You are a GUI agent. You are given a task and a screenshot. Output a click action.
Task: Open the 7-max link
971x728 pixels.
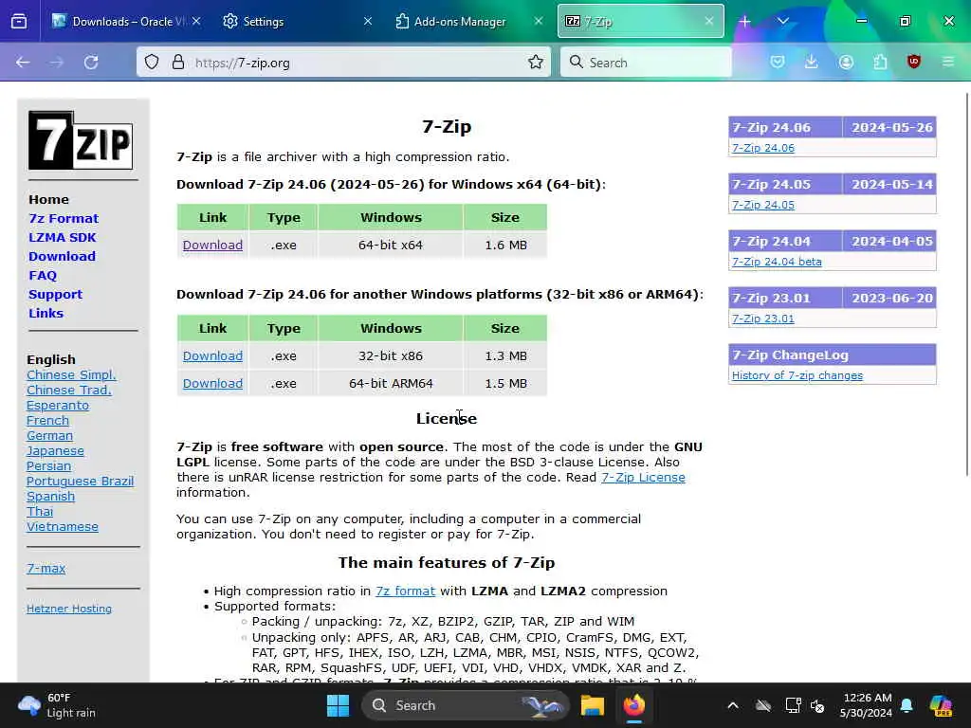[46, 569]
